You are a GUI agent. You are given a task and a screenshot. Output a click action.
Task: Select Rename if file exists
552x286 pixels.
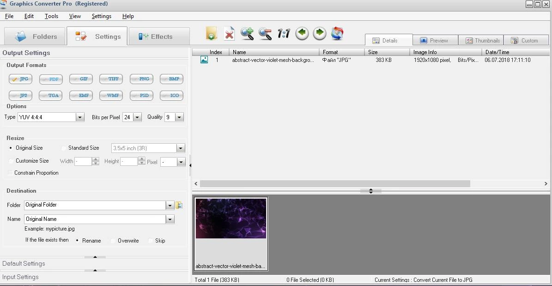(x=78, y=241)
